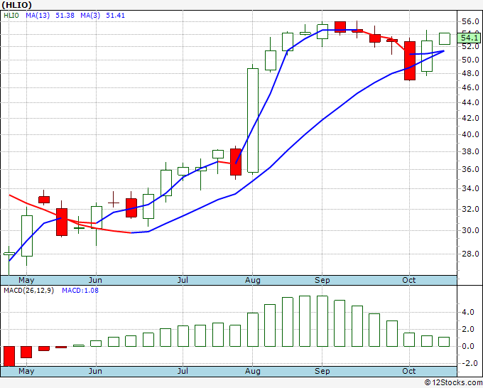Click the tallest MACD bar near September
This screenshot has width=483, height=388.
(322, 321)
